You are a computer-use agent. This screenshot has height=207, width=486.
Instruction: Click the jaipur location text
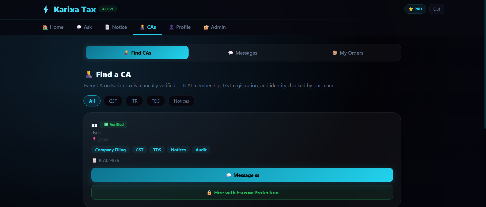(103, 139)
